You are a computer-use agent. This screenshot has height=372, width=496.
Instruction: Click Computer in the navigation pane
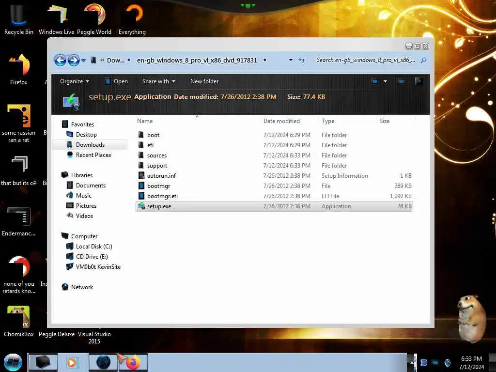84,236
